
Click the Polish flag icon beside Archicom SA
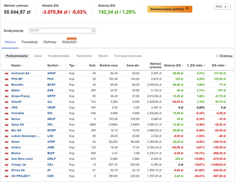pos(7,74)
